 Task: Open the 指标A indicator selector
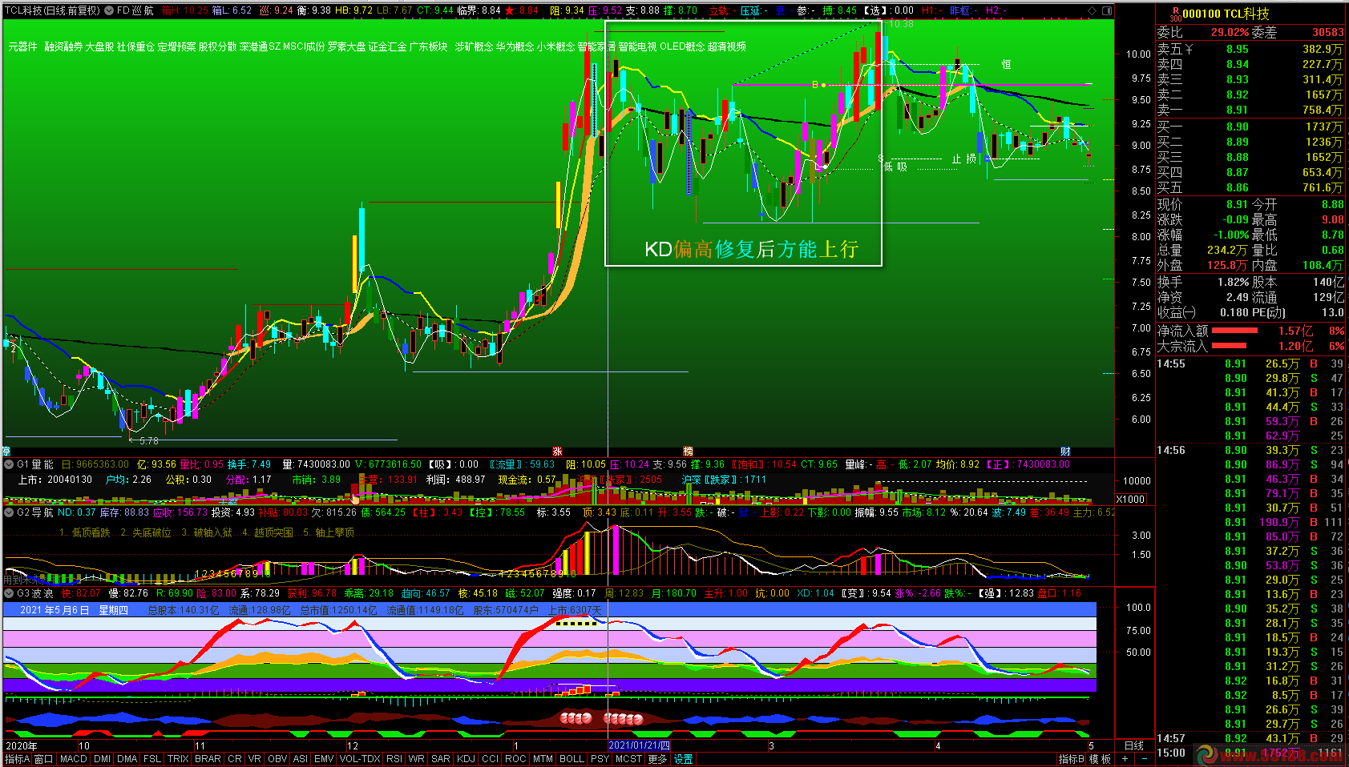tap(17, 759)
